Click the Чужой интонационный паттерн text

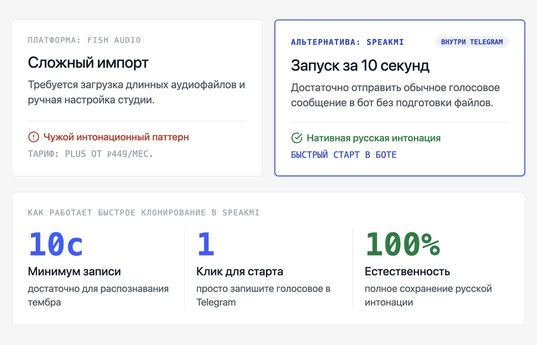[116, 137]
